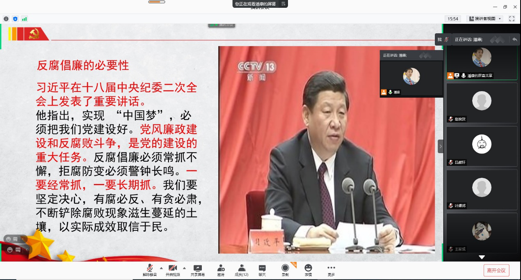The image size is (521, 280).
Task: Expand video options arrow beside 开启视频
Action: 184,267
